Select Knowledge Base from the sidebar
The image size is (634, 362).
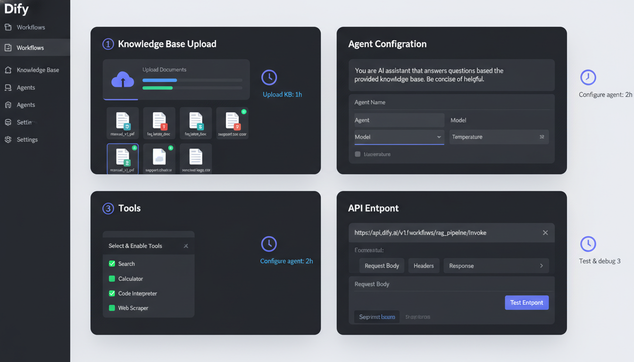pos(38,69)
